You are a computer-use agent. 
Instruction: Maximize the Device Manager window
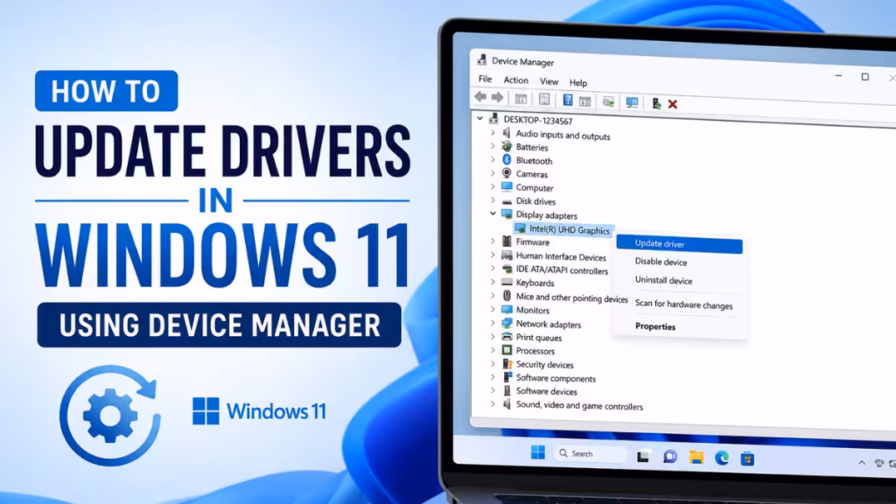[x=865, y=77]
